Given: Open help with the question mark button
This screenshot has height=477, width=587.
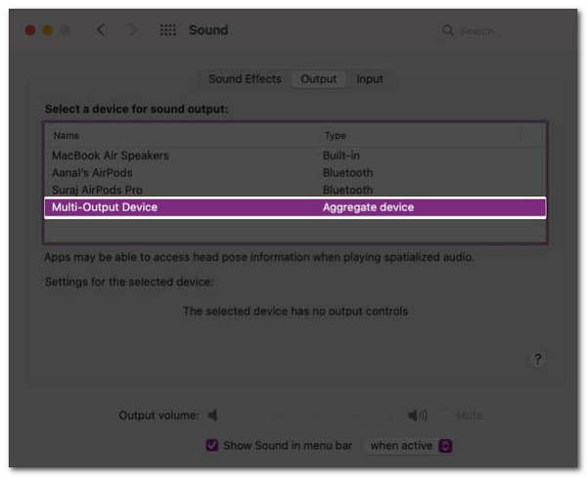Looking at the screenshot, I should (x=538, y=360).
